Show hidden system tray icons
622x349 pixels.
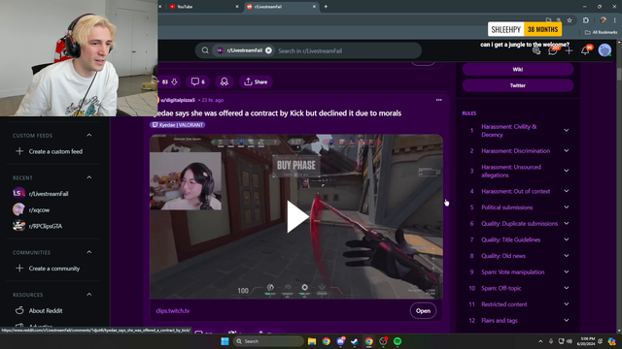click(540, 341)
